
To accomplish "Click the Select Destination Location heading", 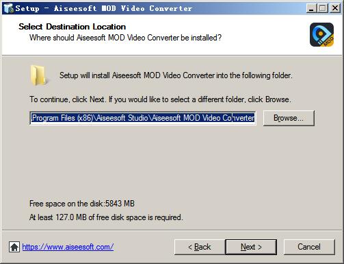I will 72,27.
